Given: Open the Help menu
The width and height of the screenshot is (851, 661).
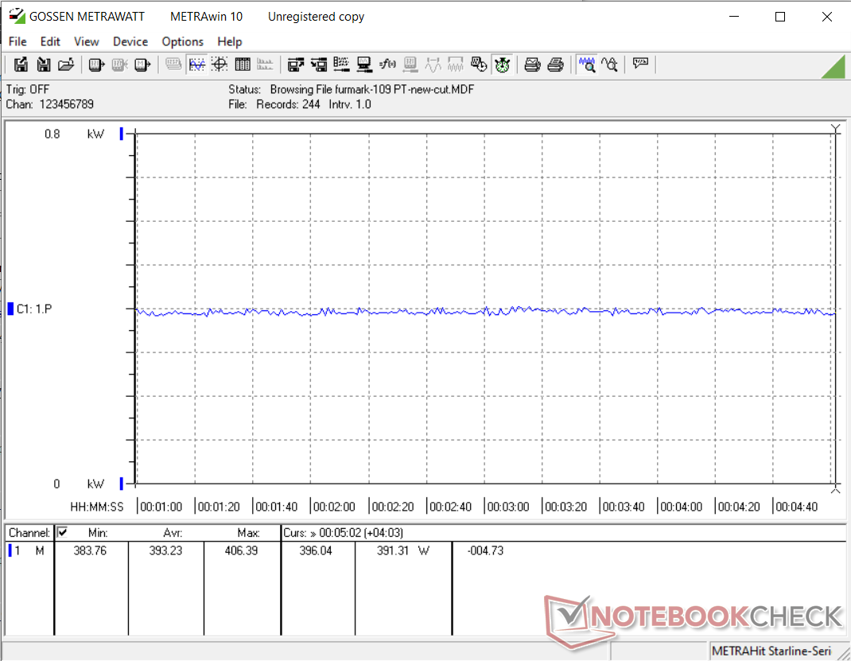Looking at the screenshot, I should pyautogui.click(x=230, y=42).
